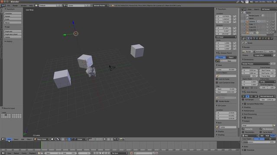Open the File menu
277x155 pixels.
click(x=8, y=6)
